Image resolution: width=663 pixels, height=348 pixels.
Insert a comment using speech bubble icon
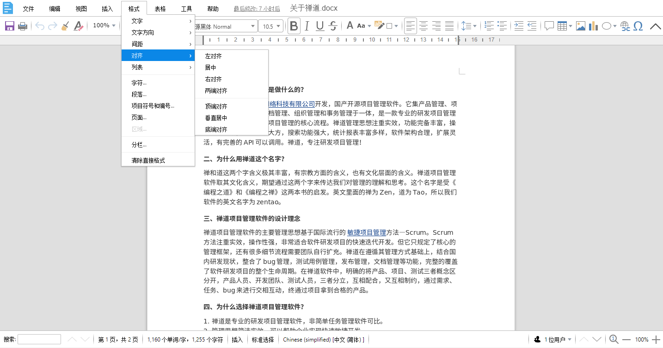click(549, 26)
